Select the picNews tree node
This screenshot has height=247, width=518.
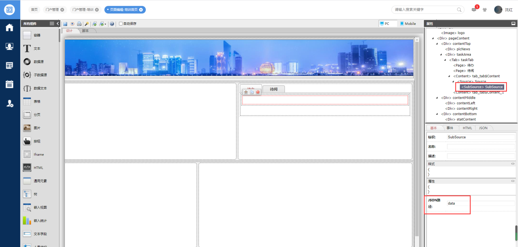(x=458, y=49)
